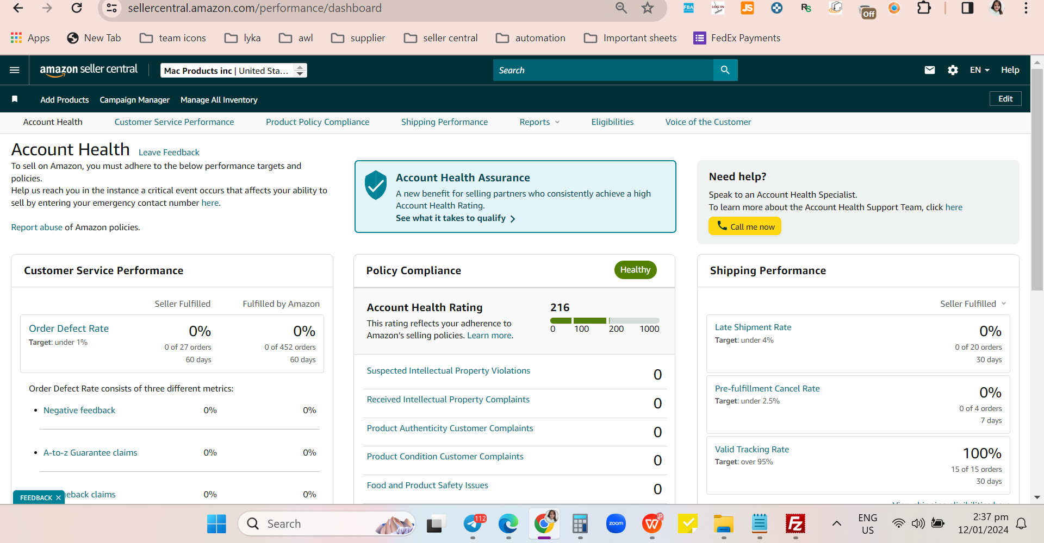Open the automation bookmark folder

tap(531, 38)
